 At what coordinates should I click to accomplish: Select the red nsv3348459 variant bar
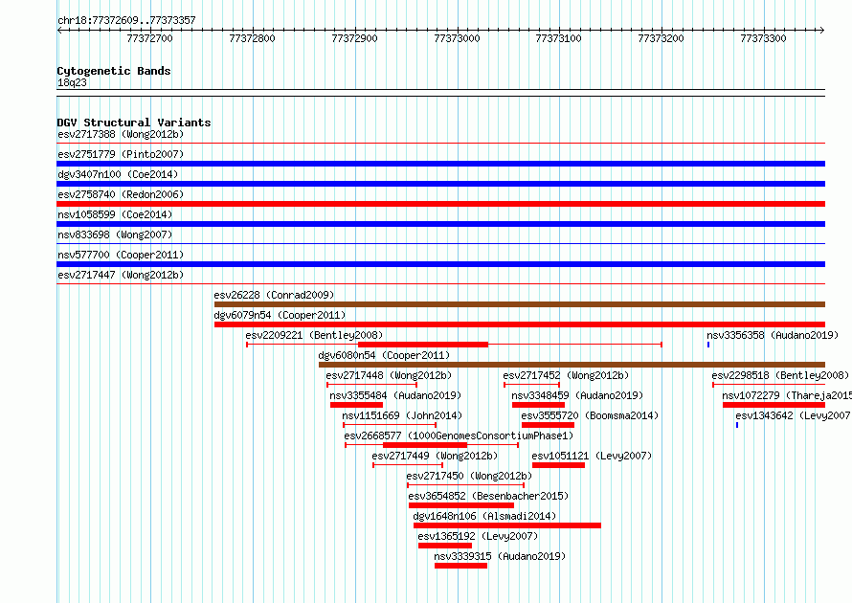pyautogui.click(x=538, y=405)
